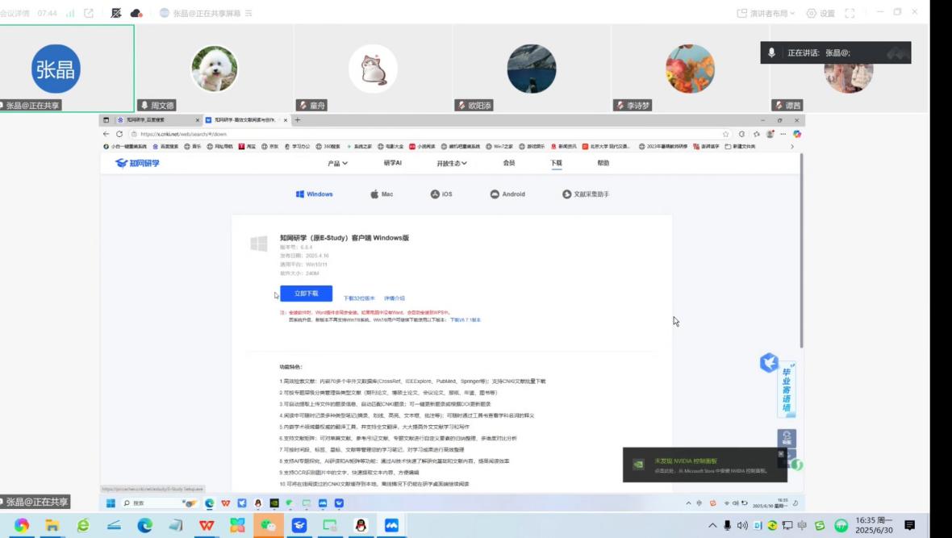Select 周文德 participant thumbnail

tap(215, 68)
